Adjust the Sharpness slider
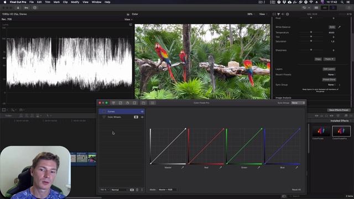Image resolution: width=354 pixels, height=199 pixels. point(311,50)
